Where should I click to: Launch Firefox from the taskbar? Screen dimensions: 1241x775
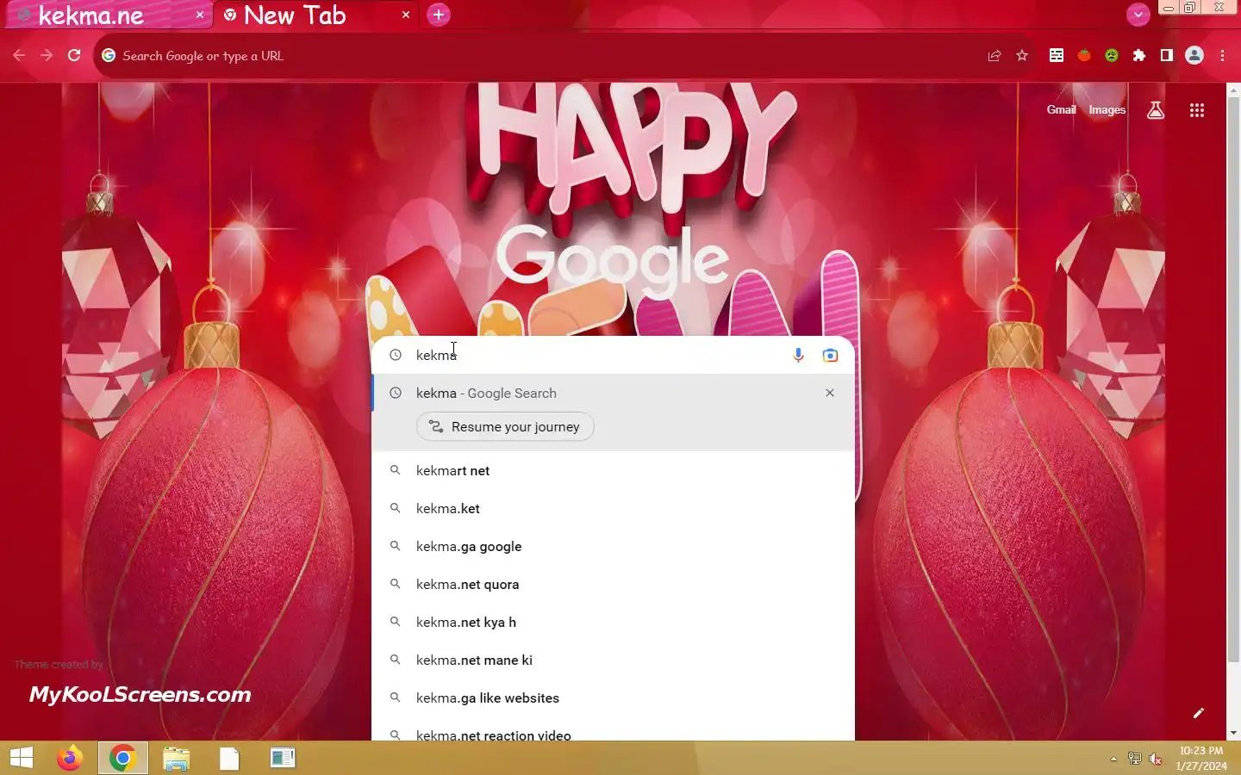tap(70, 758)
